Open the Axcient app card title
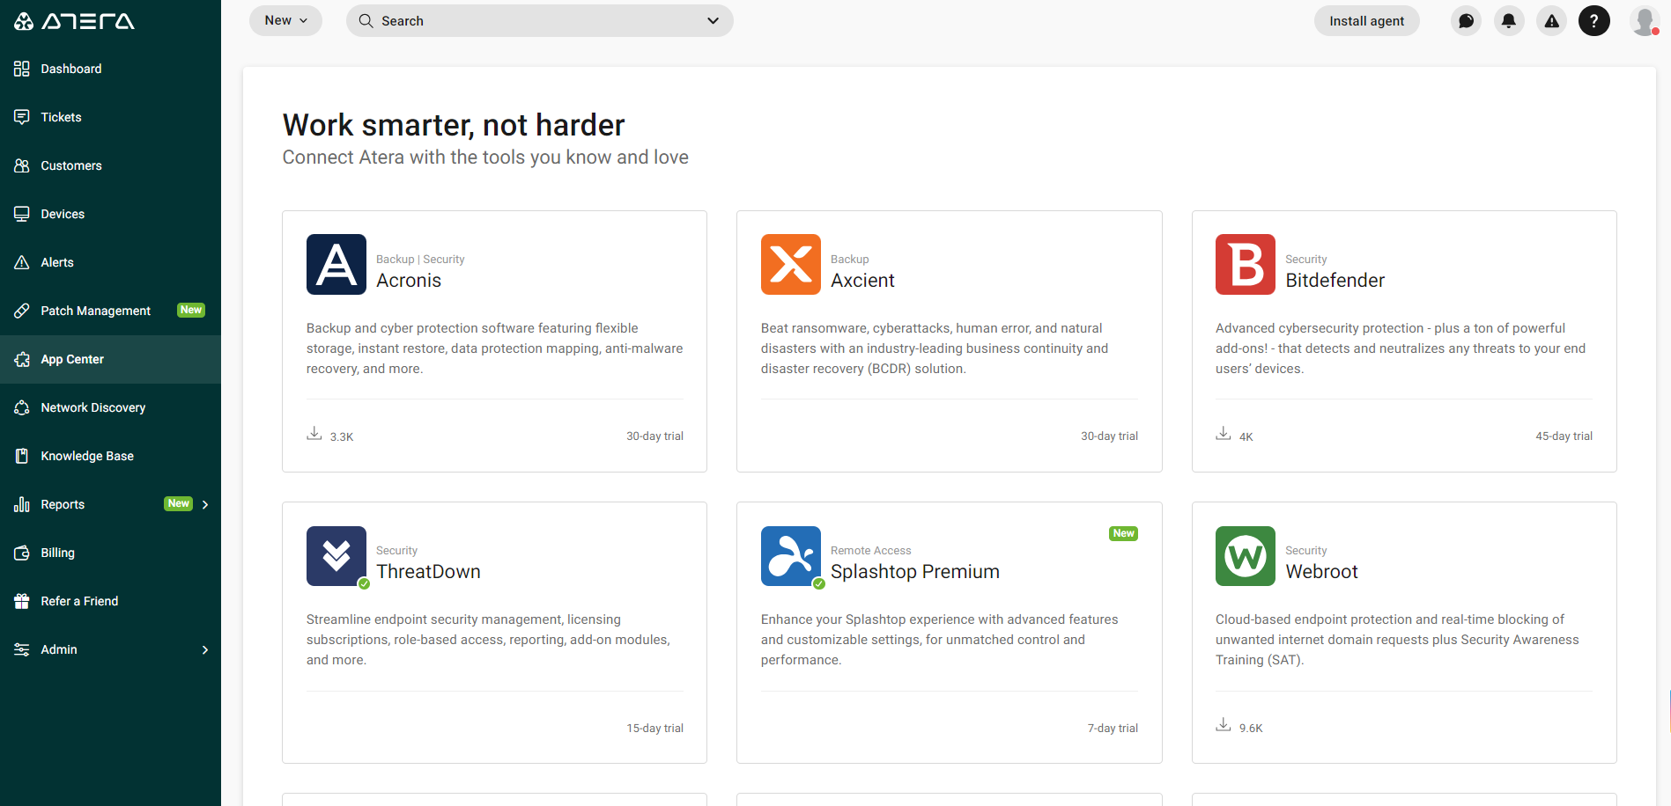This screenshot has width=1671, height=806. [862, 281]
